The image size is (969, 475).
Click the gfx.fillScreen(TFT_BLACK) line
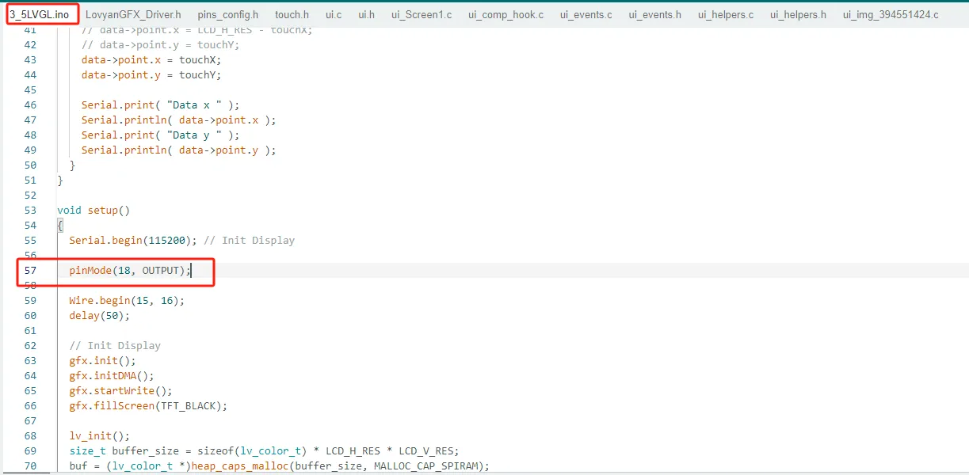(148, 406)
